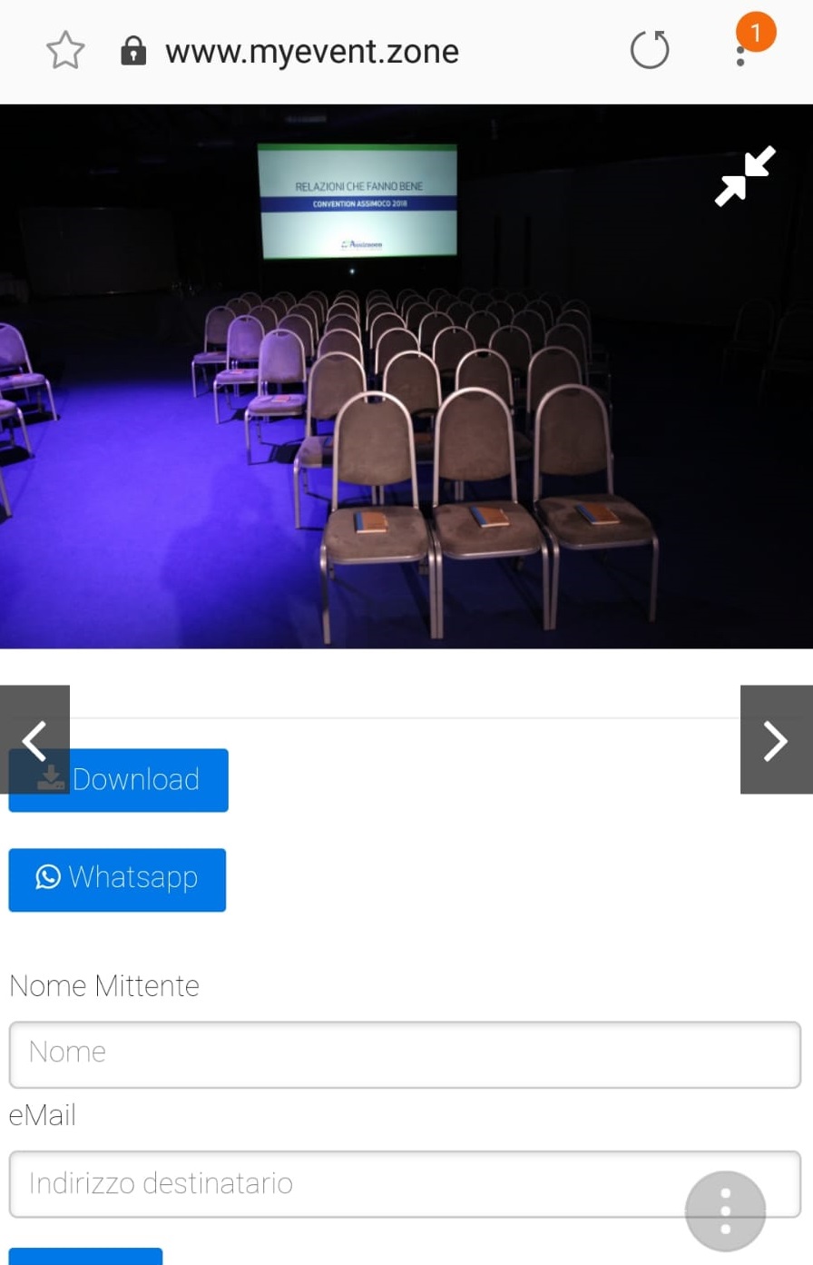Viewport: 813px width, 1265px height.
Task: Tap the conference room photo
Action: point(406,376)
